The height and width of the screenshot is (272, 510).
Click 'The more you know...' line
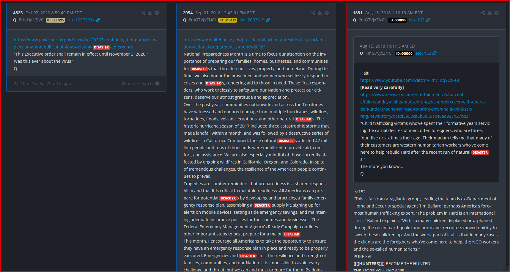[x=382, y=166]
